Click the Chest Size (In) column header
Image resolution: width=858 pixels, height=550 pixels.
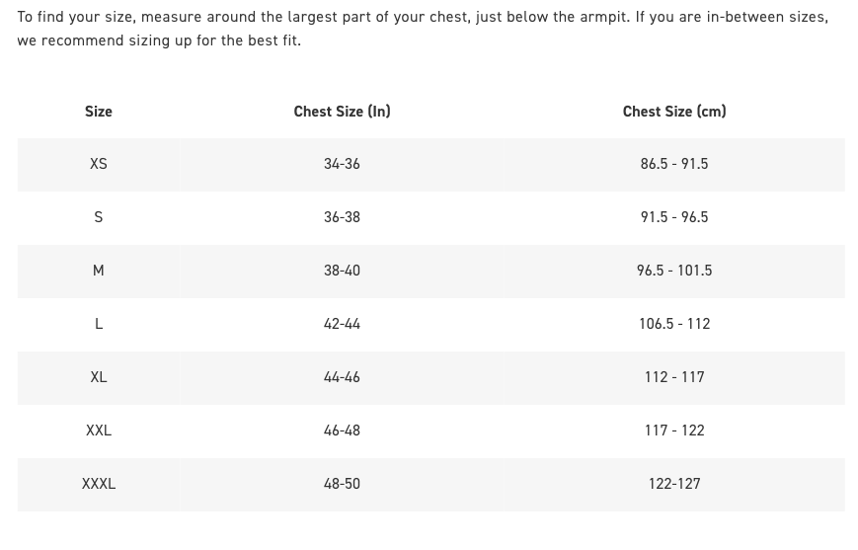click(x=342, y=112)
